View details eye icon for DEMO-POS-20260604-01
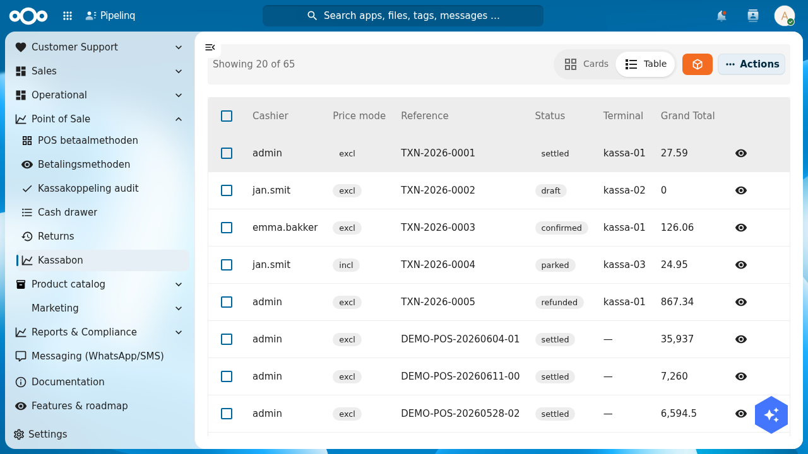This screenshot has width=808, height=454. pyautogui.click(x=741, y=339)
